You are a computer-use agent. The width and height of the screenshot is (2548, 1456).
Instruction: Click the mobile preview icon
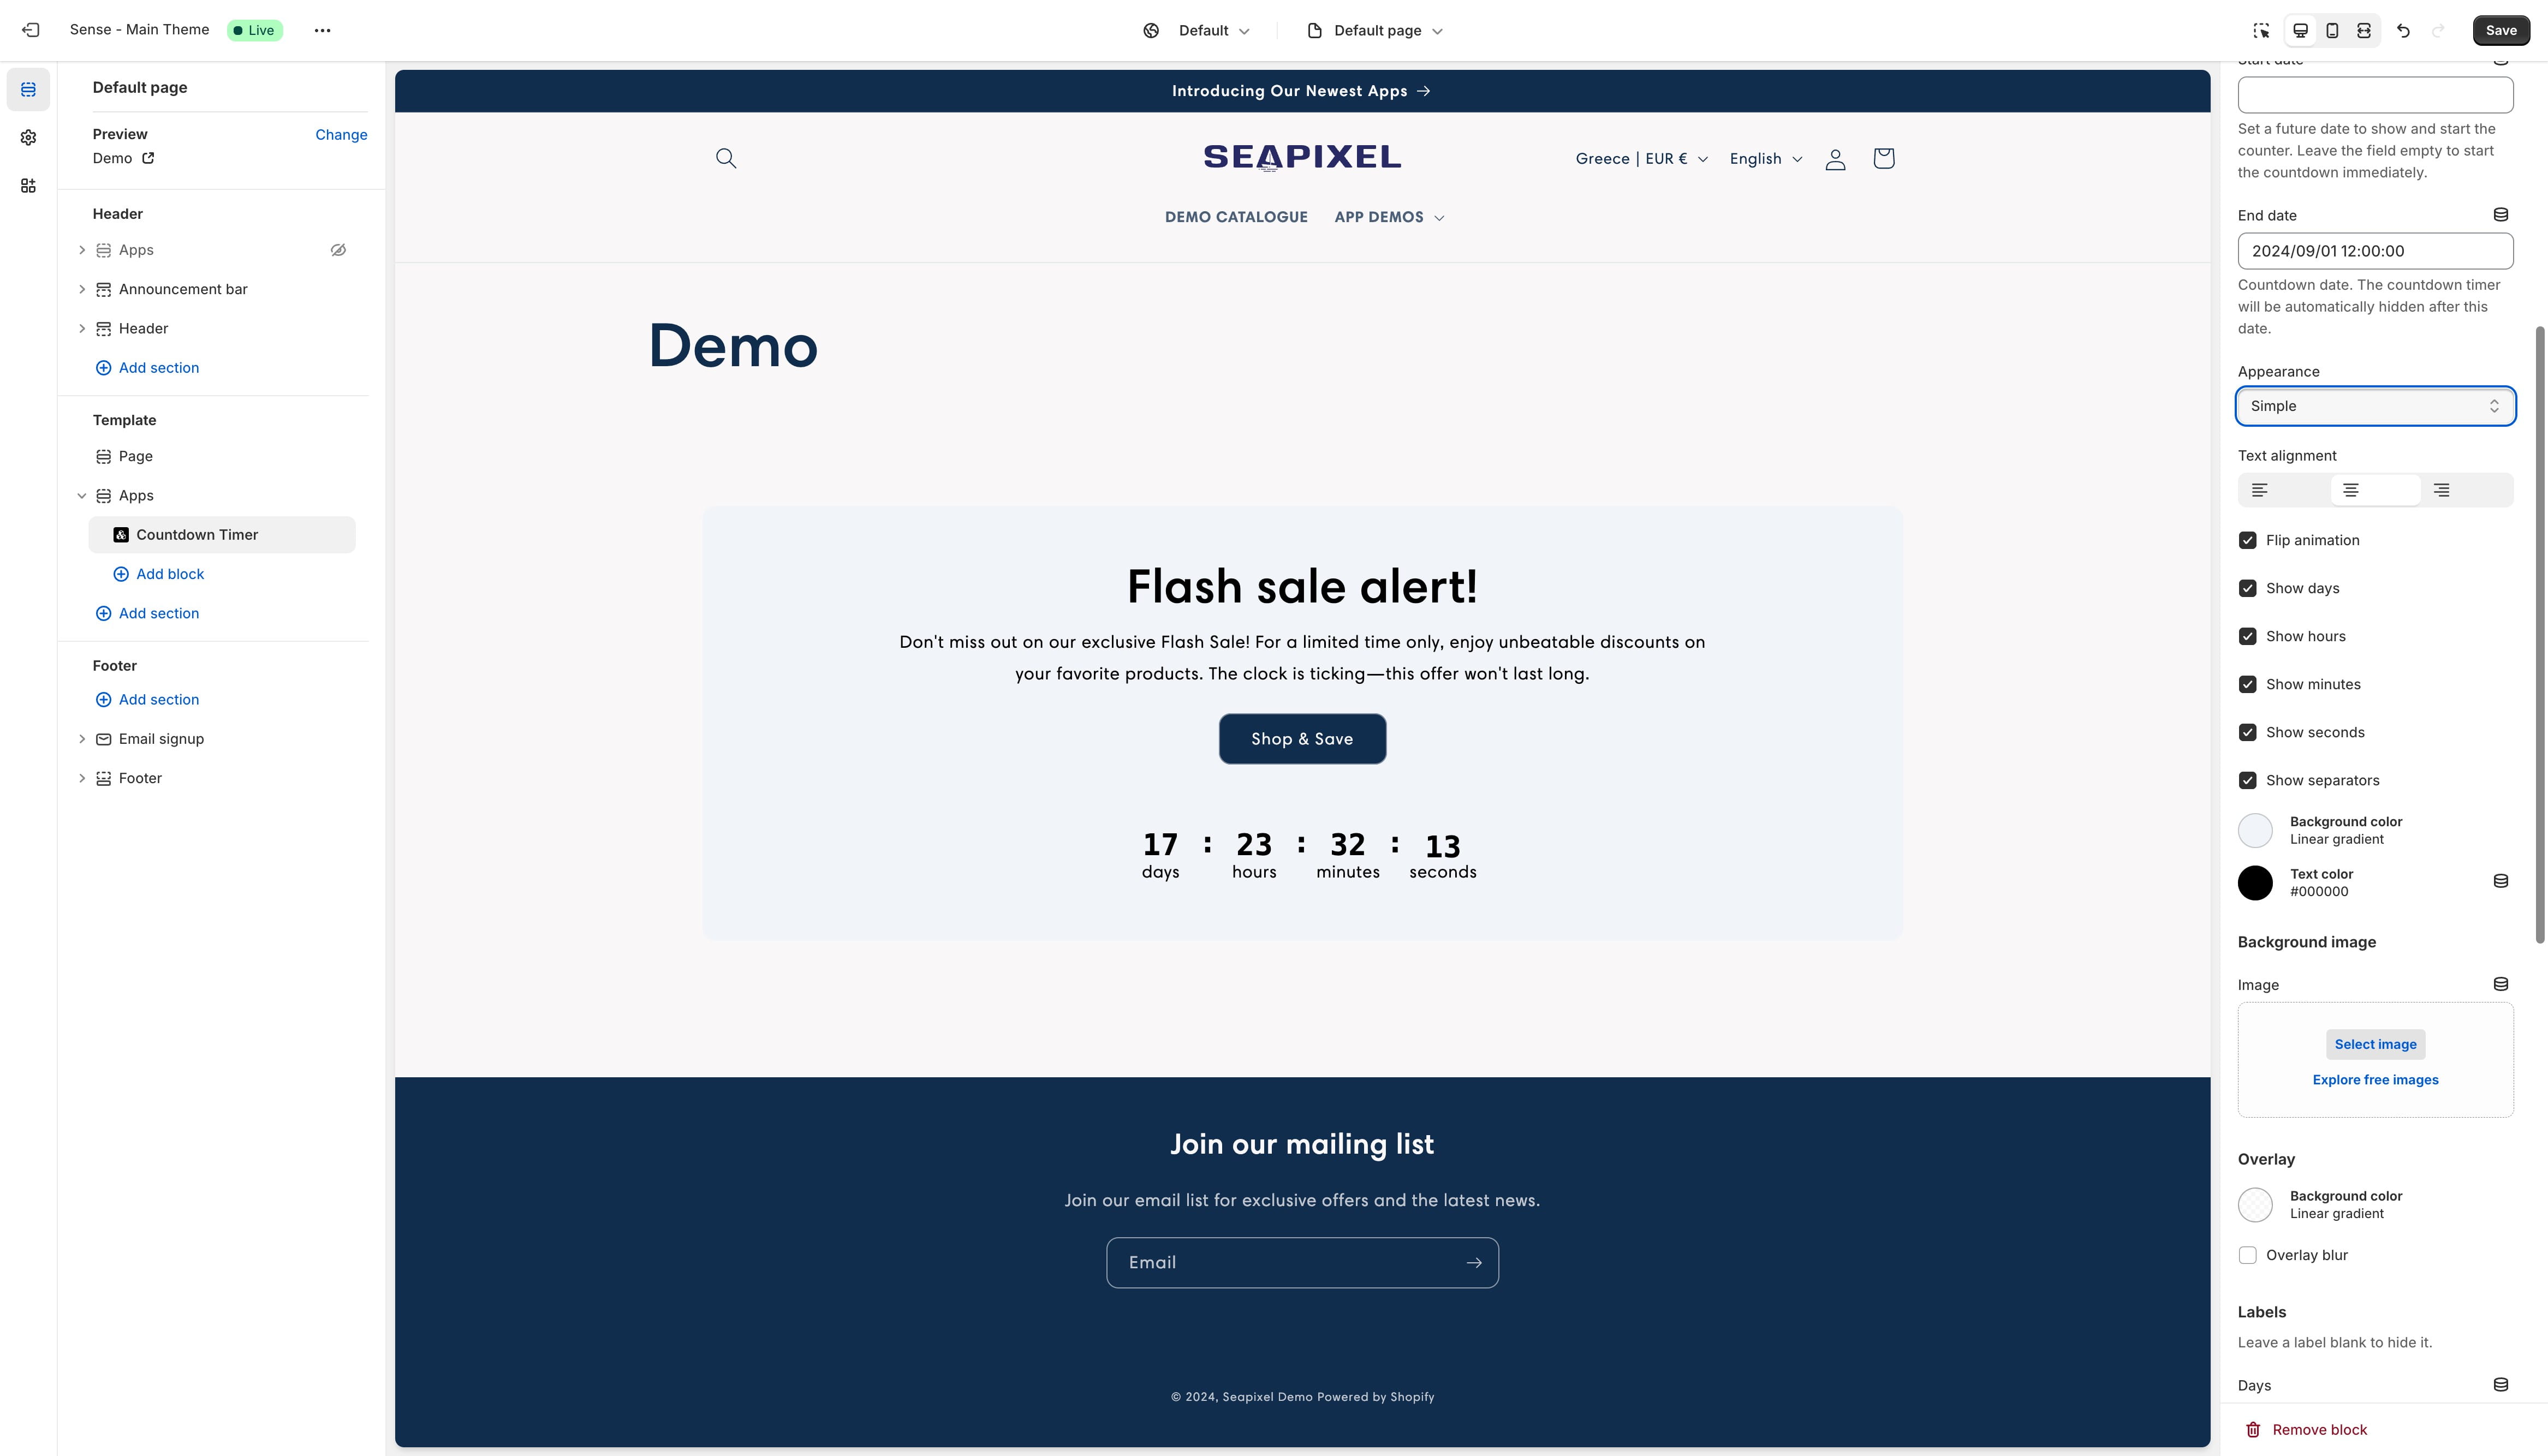[x=2331, y=30]
